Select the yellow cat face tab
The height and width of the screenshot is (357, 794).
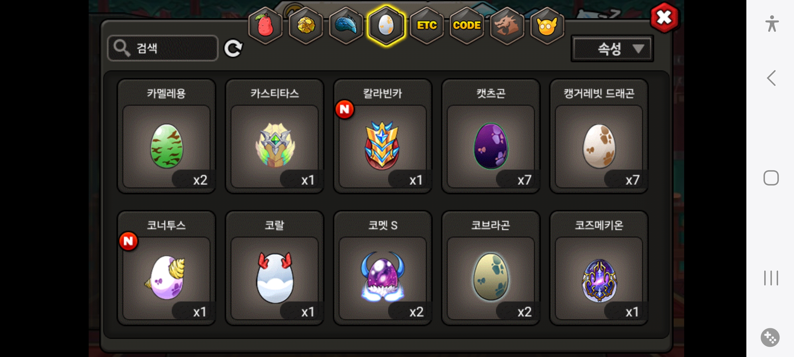[547, 25]
